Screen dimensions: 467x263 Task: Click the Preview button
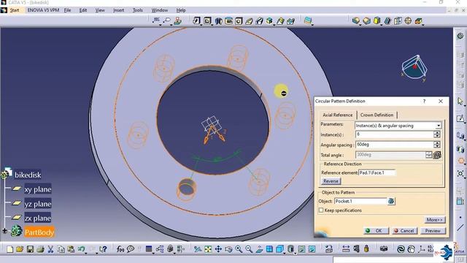433,231
